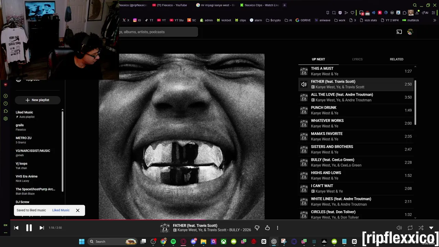The width and height of the screenshot is (439, 247).
Task: Switch to mr miyagi kanye west tab
Action: [x=216, y=5]
